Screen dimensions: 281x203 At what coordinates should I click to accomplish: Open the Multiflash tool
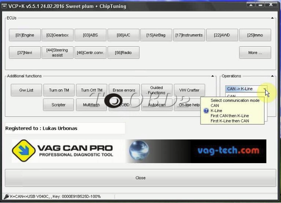coord(91,105)
